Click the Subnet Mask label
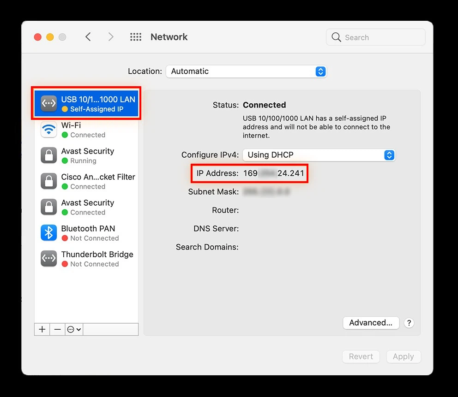Image resolution: width=458 pixels, height=397 pixels. pos(213,192)
